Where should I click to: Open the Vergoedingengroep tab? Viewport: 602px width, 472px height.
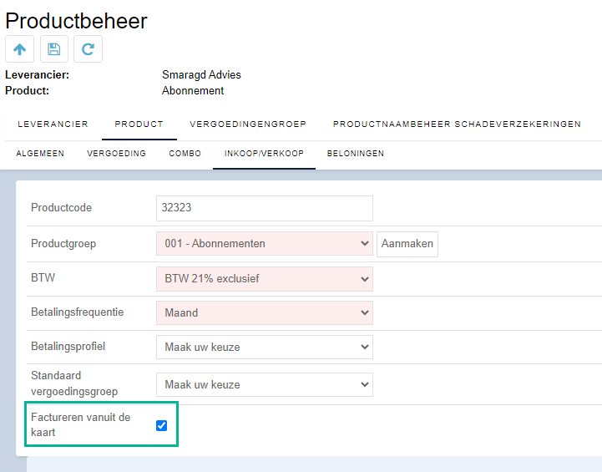coord(248,124)
